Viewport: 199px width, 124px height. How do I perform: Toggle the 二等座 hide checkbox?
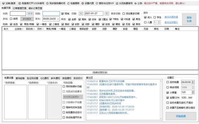pos(51,24)
